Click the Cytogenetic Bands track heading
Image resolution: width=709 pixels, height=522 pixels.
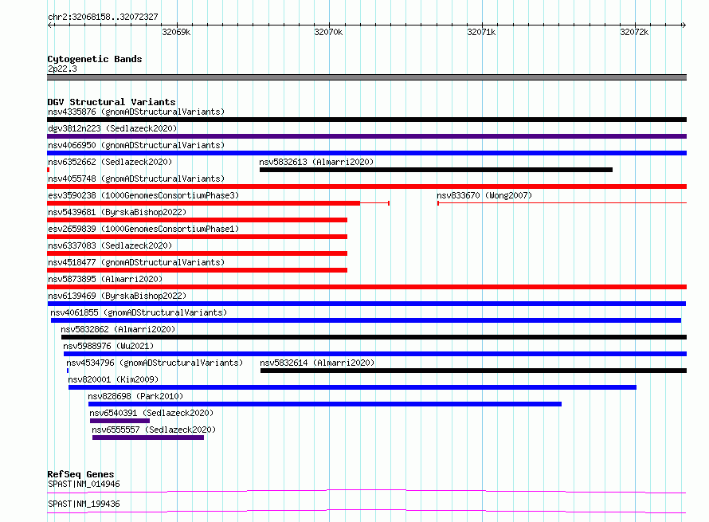pyautogui.click(x=95, y=59)
